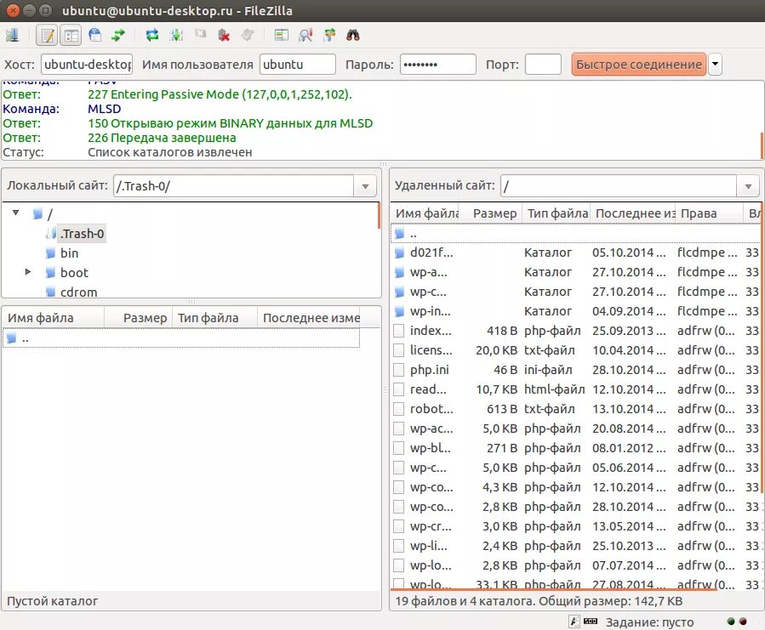Select the robot... txt file icon
Viewport: 765px width, 630px height.
399,409
